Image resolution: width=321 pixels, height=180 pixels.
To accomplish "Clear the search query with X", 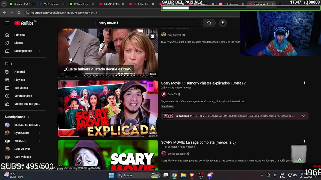I will click(x=199, y=23).
